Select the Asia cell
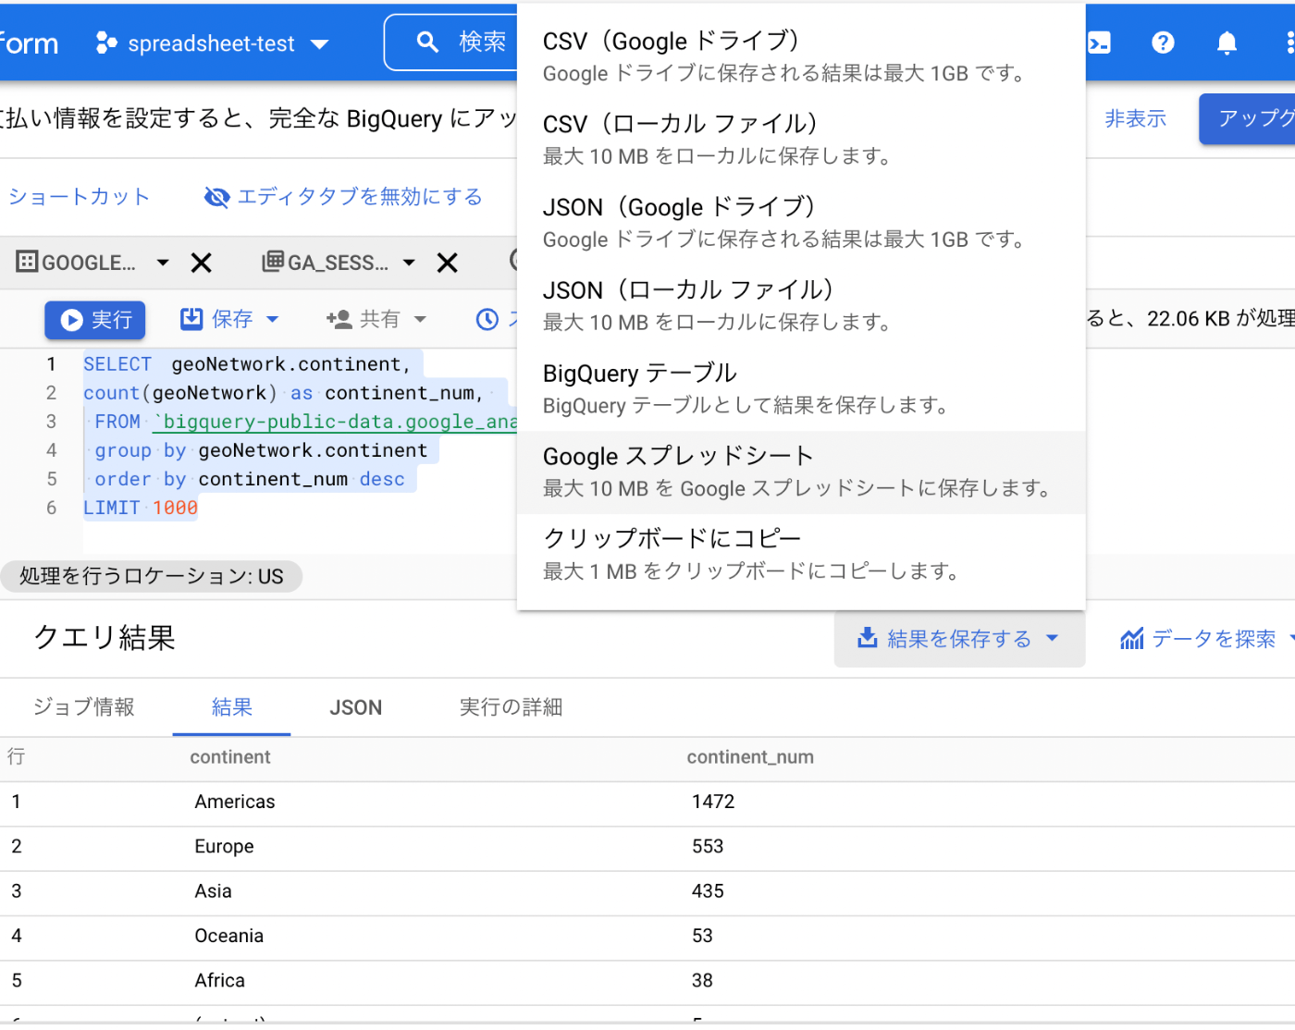 click(x=213, y=891)
